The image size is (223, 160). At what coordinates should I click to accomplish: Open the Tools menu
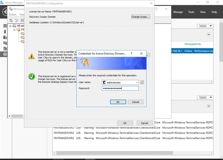tap(191, 12)
